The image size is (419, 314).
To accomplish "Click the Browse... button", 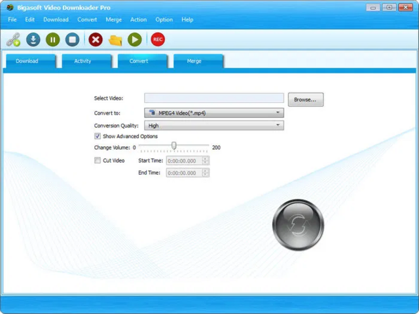I will [x=306, y=99].
